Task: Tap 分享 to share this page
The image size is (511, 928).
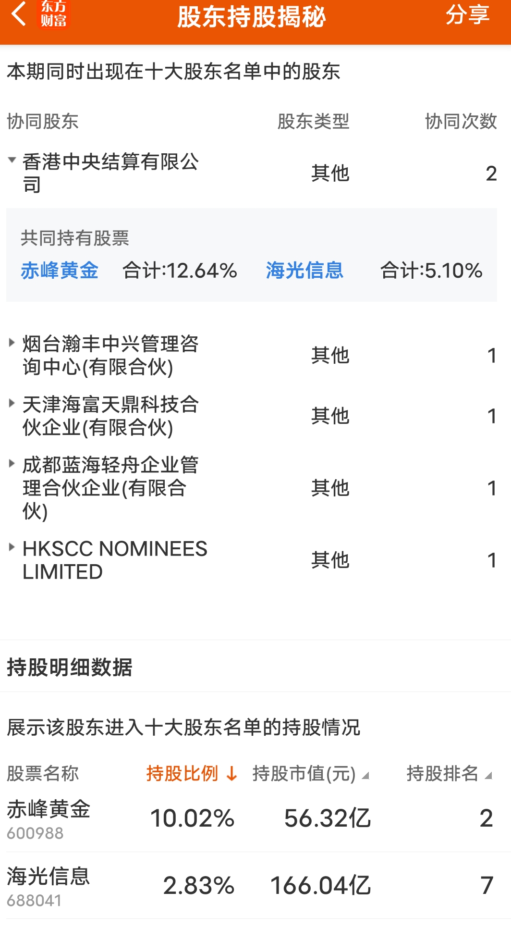Action: coord(468,17)
